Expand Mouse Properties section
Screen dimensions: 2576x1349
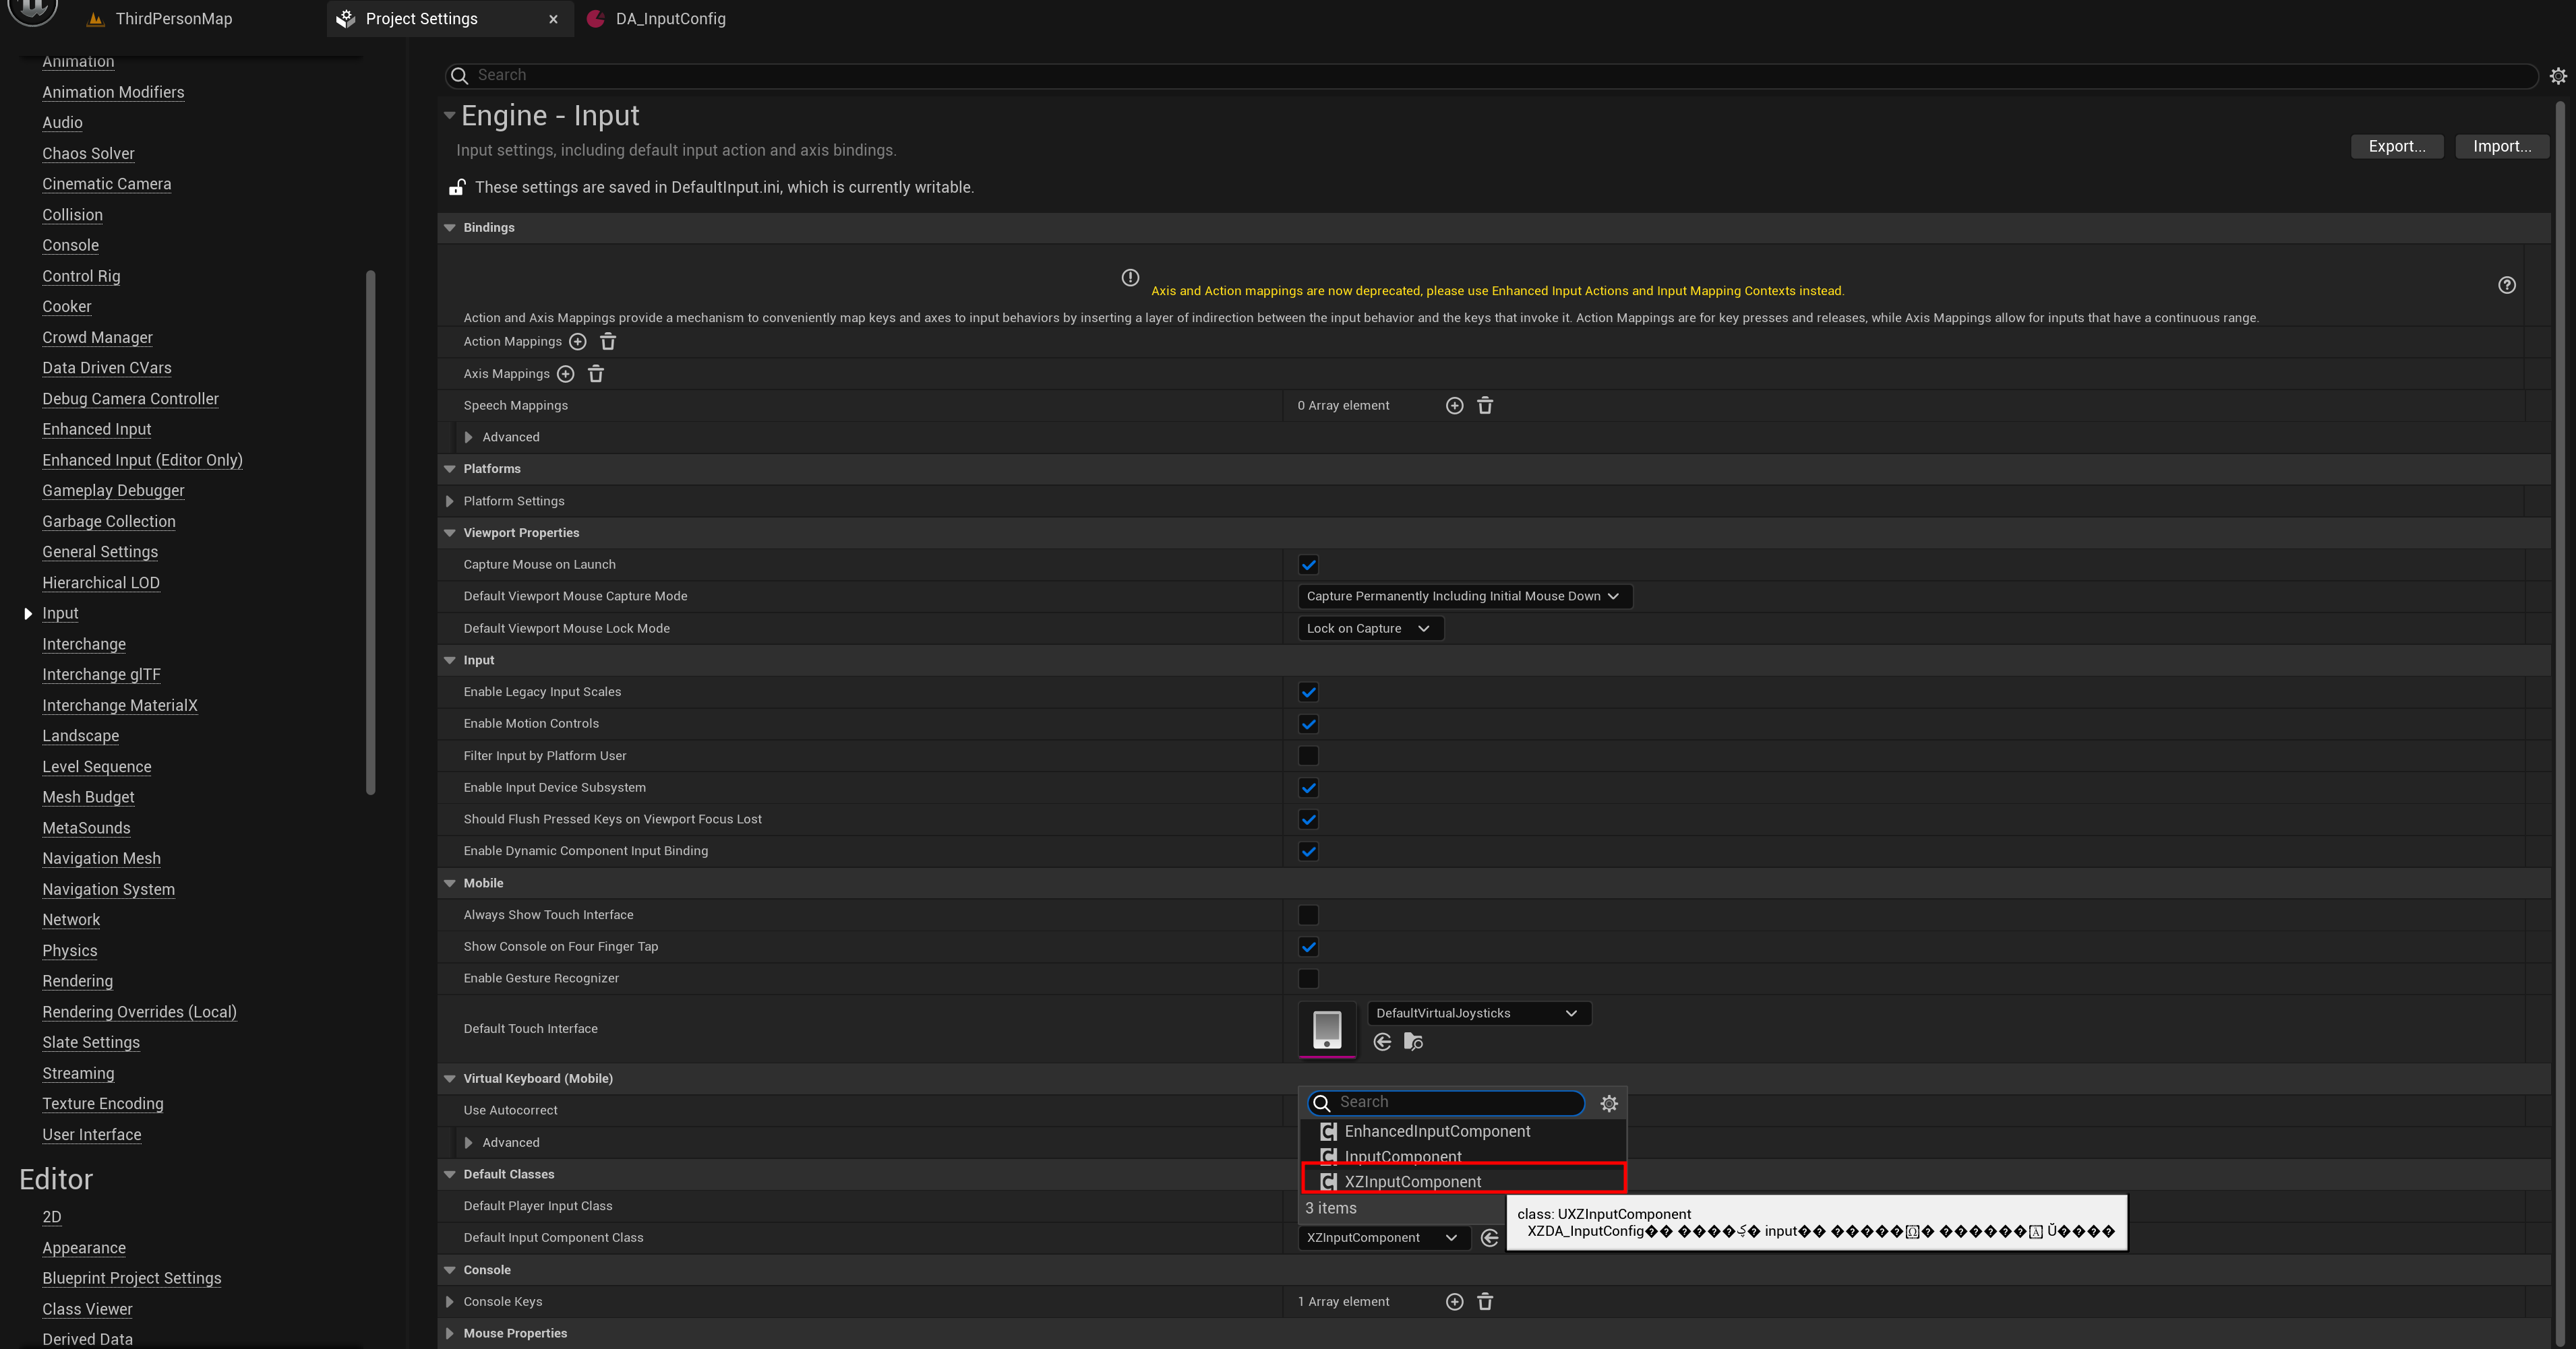[450, 1334]
